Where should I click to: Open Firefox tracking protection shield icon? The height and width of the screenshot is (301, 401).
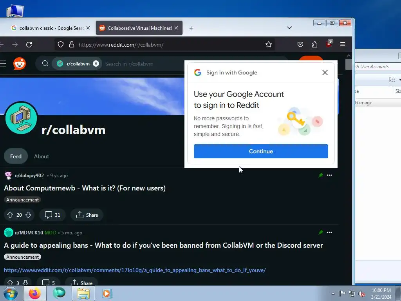click(61, 45)
